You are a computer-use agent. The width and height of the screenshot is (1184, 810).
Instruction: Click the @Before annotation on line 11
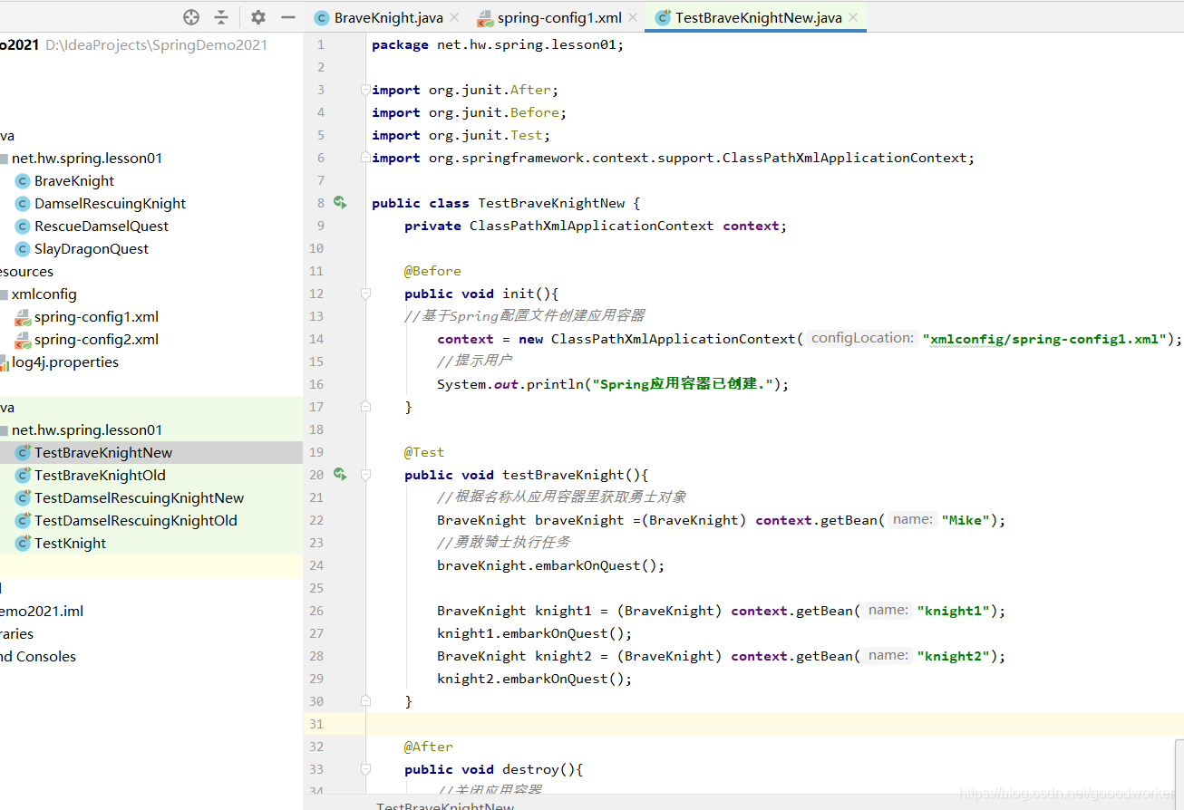(x=432, y=271)
